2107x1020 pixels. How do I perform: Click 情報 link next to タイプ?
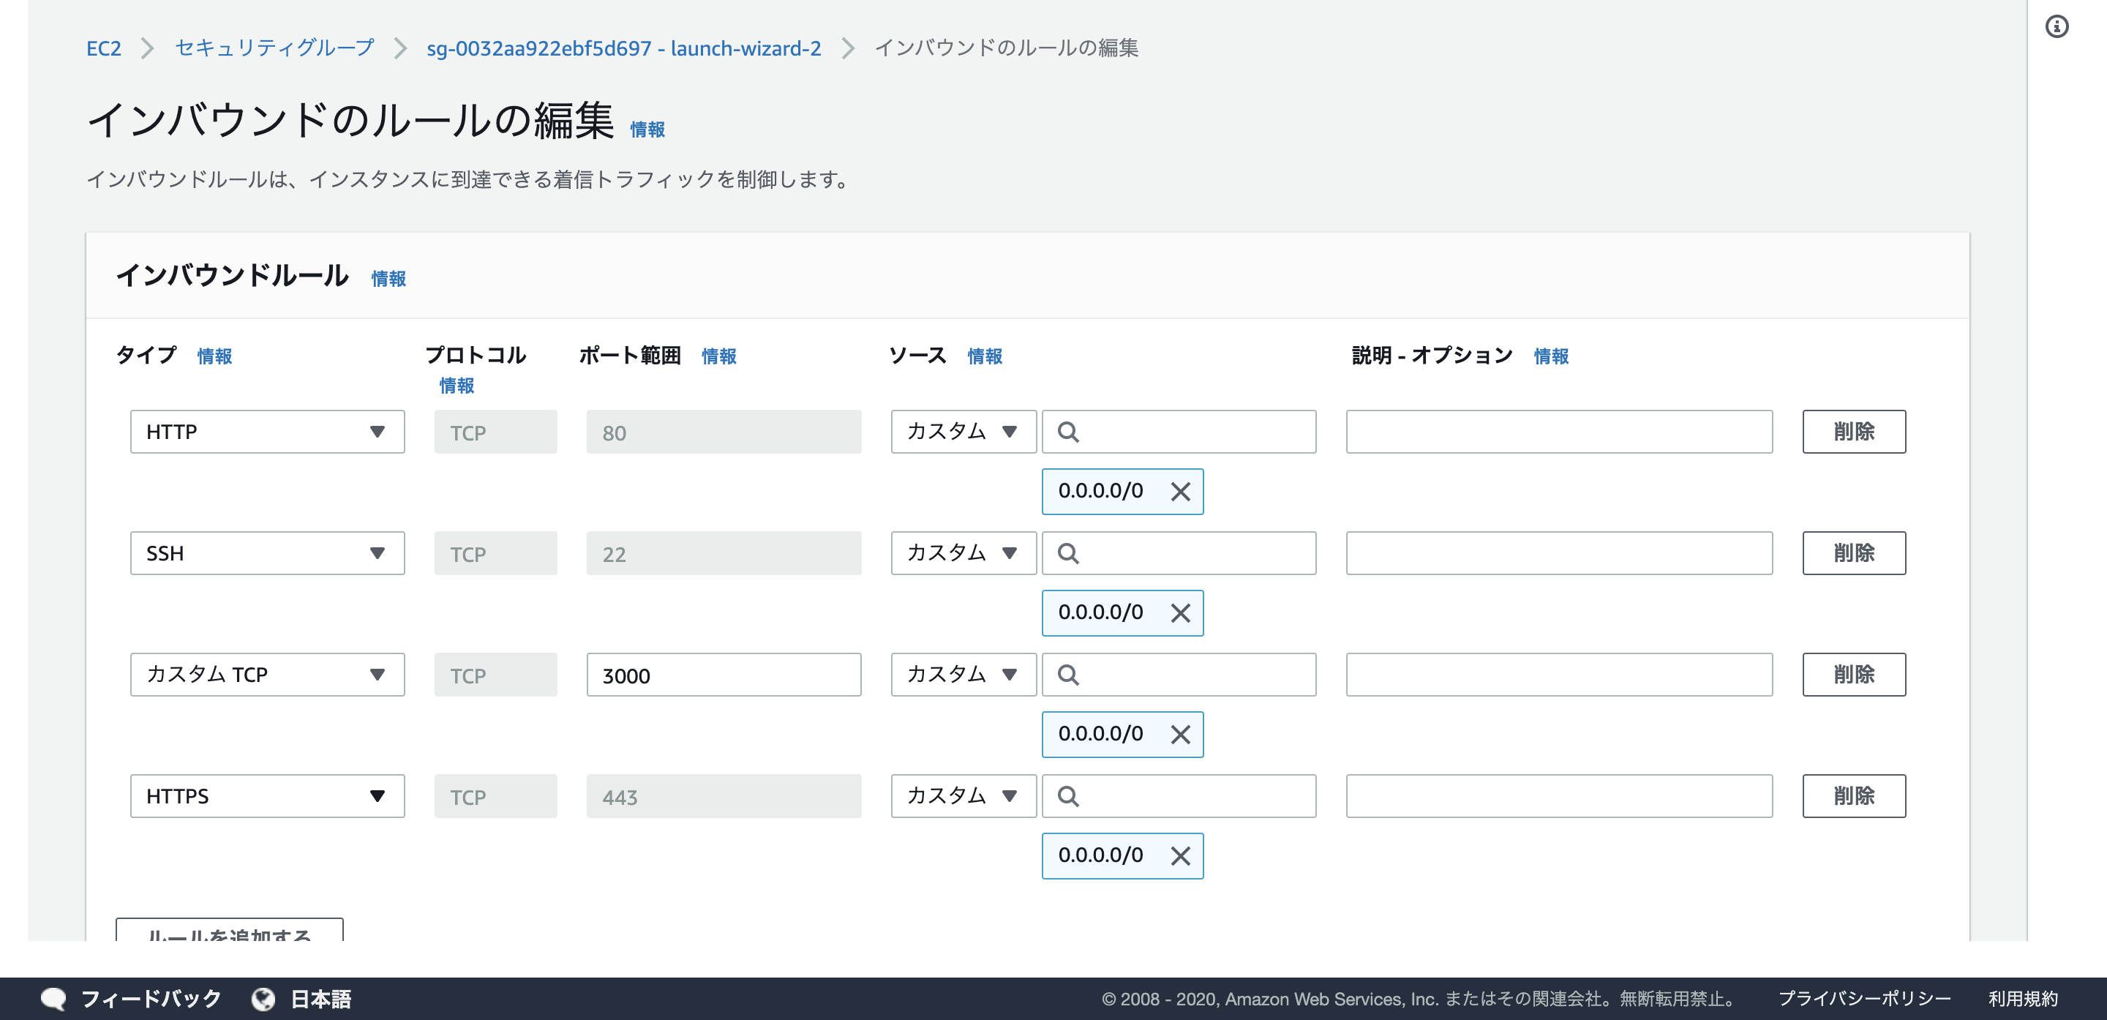[214, 356]
